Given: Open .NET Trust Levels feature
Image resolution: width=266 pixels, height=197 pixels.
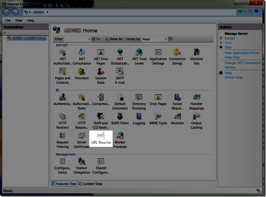Looking at the screenshot, I should 139,57.
